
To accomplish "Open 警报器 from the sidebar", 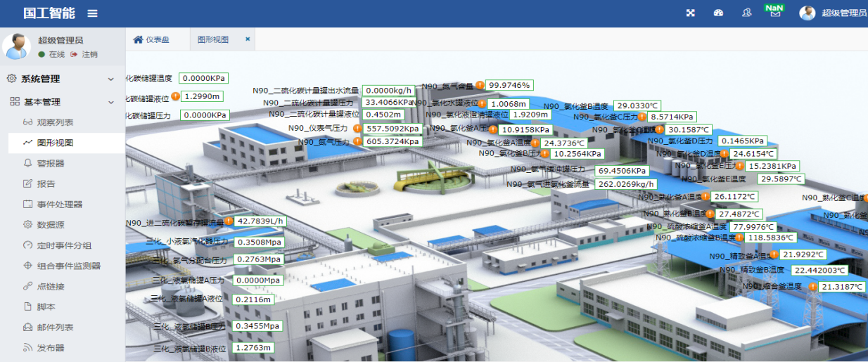I will (x=51, y=163).
